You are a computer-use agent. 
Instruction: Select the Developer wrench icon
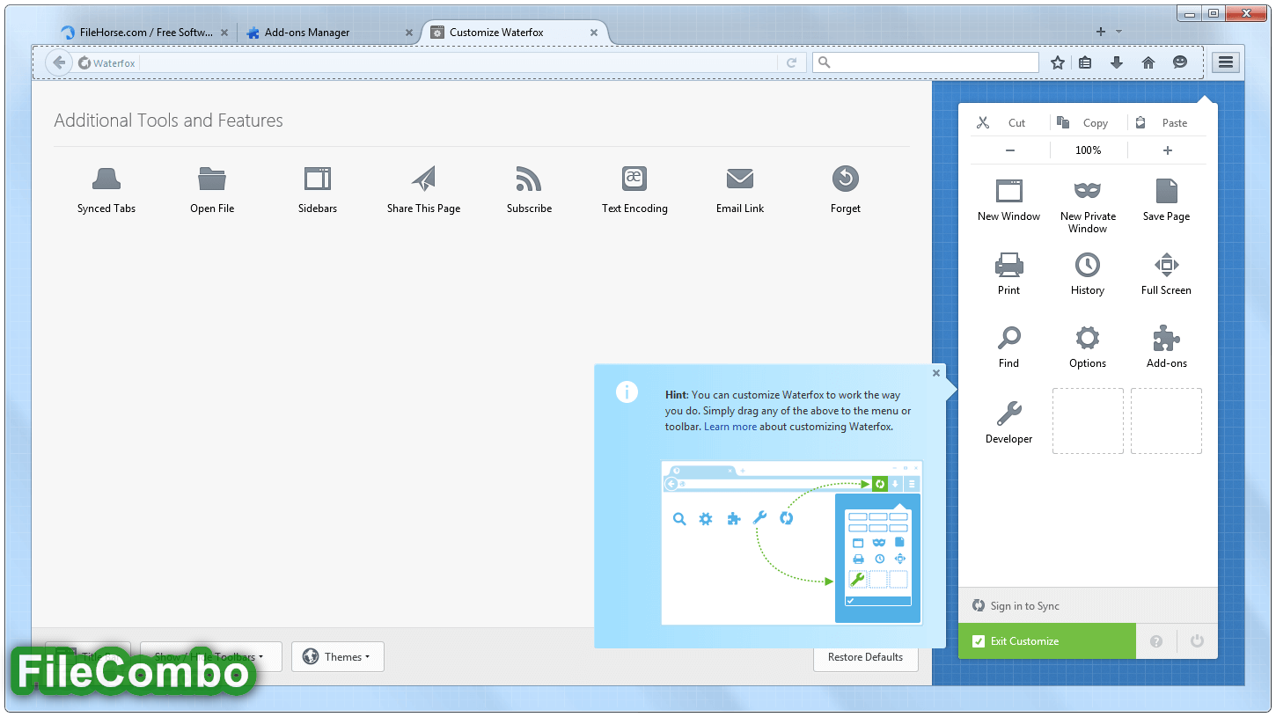click(x=1008, y=413)
